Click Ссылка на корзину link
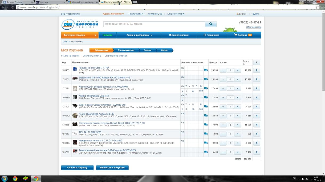325x182 pixels. tap(70, 56)
